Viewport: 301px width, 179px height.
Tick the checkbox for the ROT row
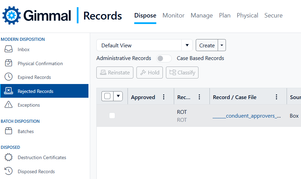click(x=112, y=116)
